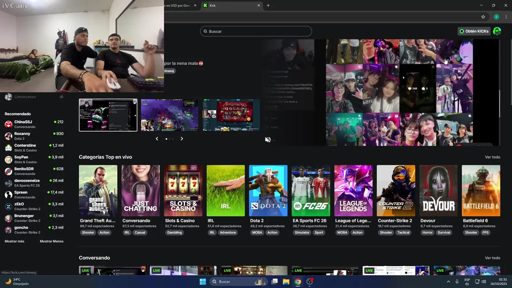Screen dimensions: 512x288
Task: Click Adventure tag under IRL
Action: click(x=228, y=232)
